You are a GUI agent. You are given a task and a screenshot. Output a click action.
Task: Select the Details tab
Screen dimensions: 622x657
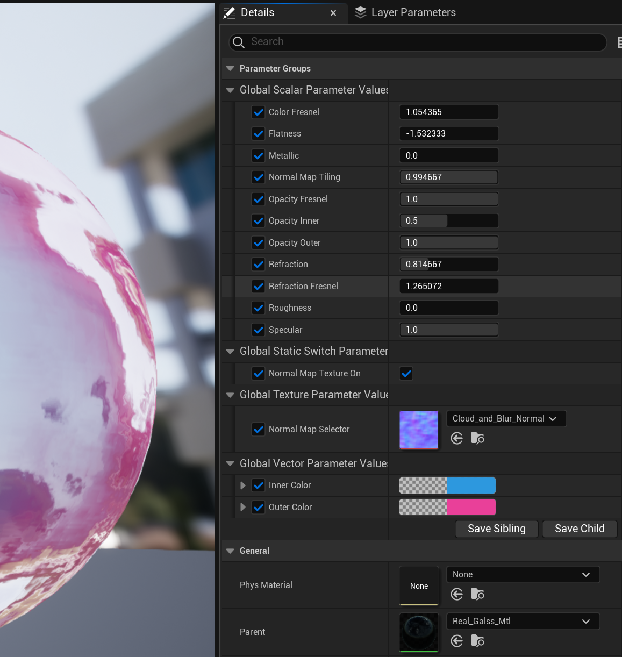[283, 13]
